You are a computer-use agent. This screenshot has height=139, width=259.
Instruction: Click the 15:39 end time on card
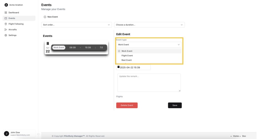88,48
